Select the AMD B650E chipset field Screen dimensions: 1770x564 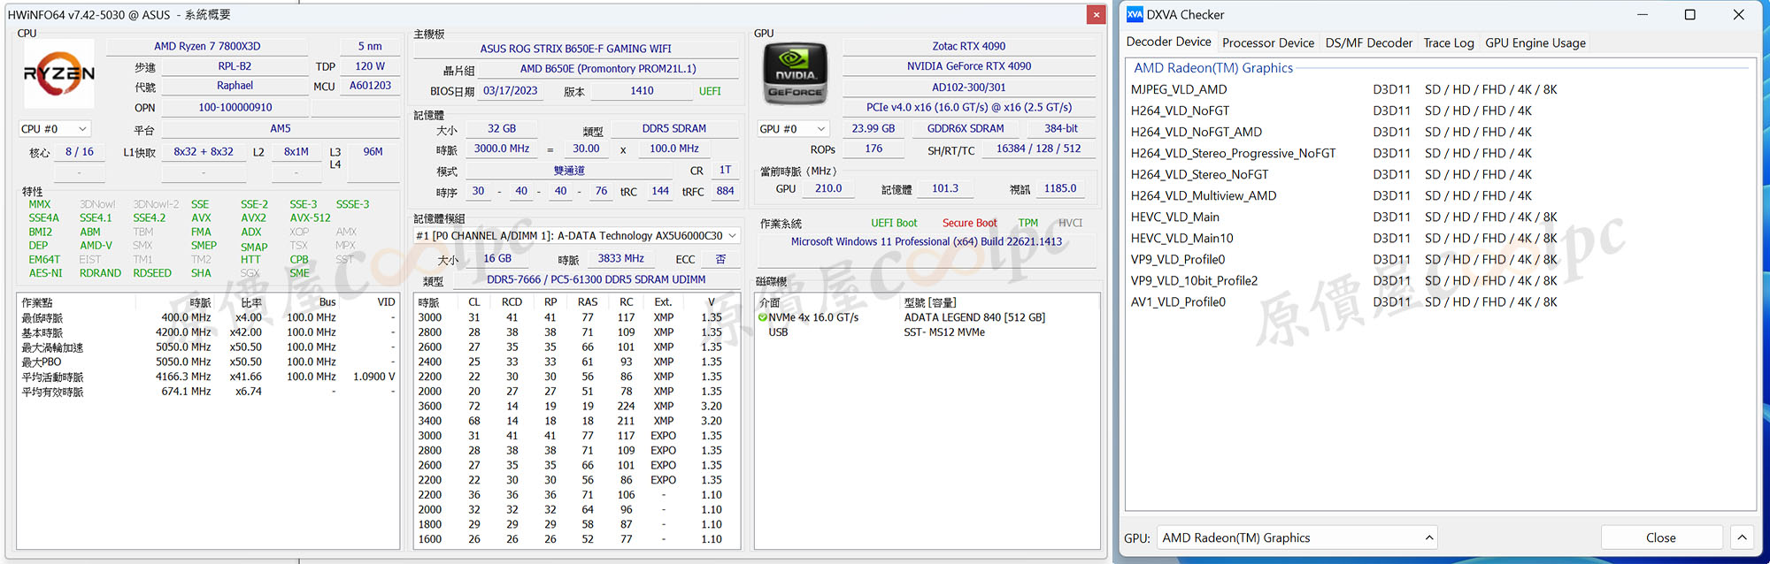(608, 69)
